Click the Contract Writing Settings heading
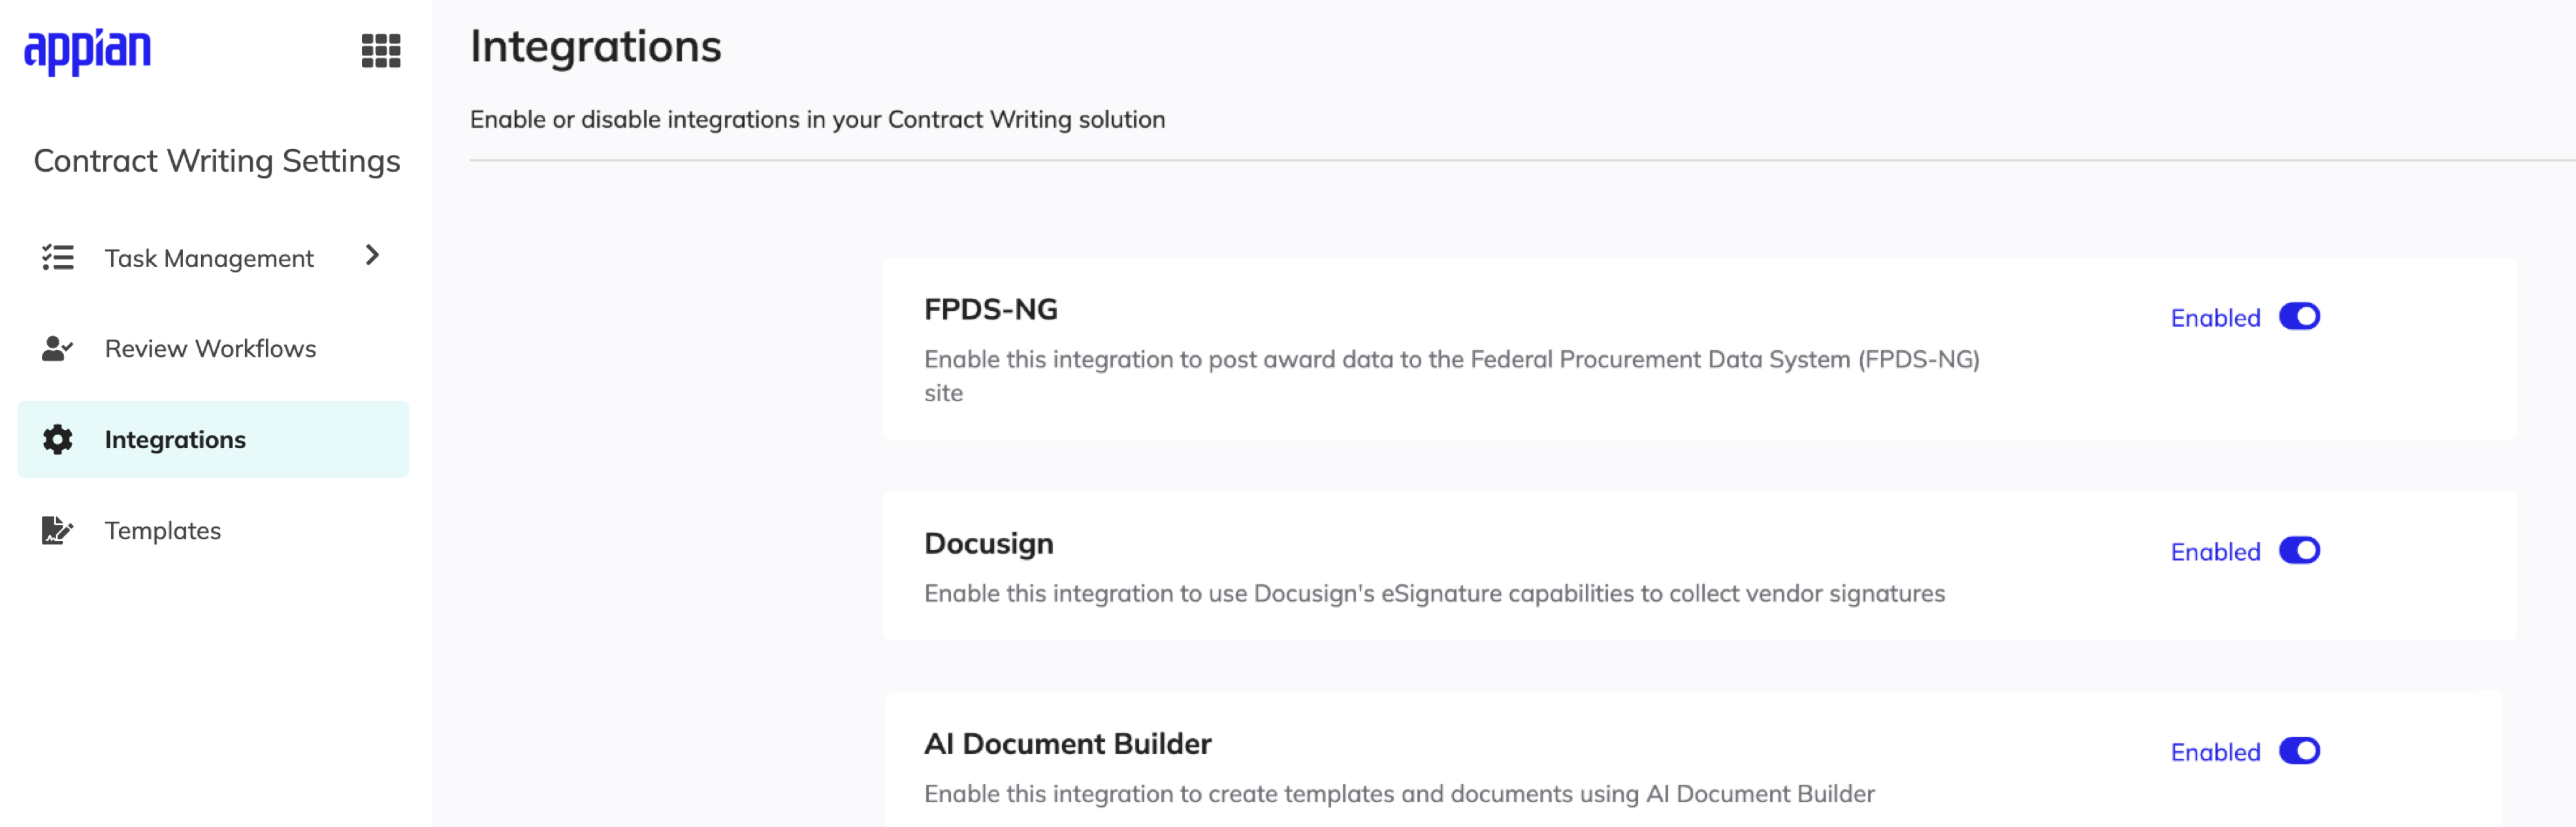The height and width of the screenshot is (827, 2576). coord(216,161)
